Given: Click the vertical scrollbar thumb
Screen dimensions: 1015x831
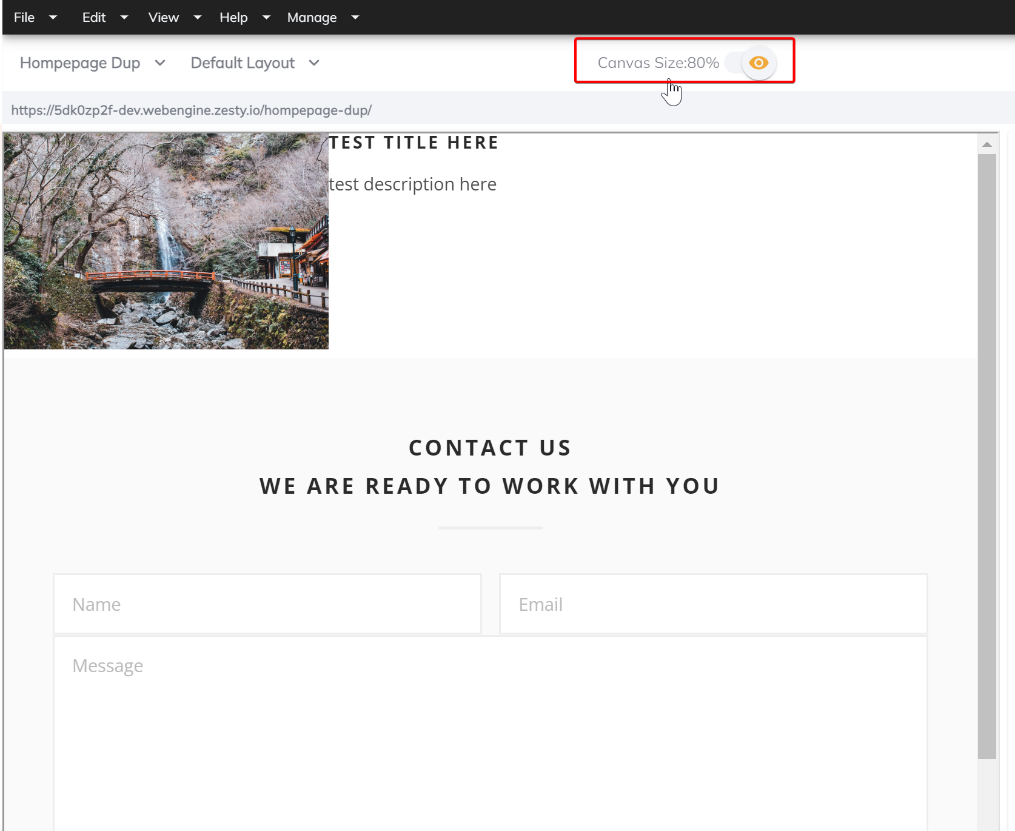Looking at the screenshot, I should pos(987,456).
